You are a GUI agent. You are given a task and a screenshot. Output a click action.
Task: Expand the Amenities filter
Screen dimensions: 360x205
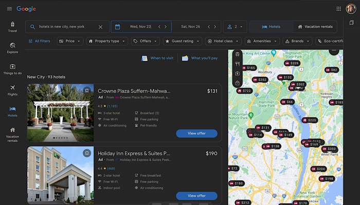click(x=262, y=41)
